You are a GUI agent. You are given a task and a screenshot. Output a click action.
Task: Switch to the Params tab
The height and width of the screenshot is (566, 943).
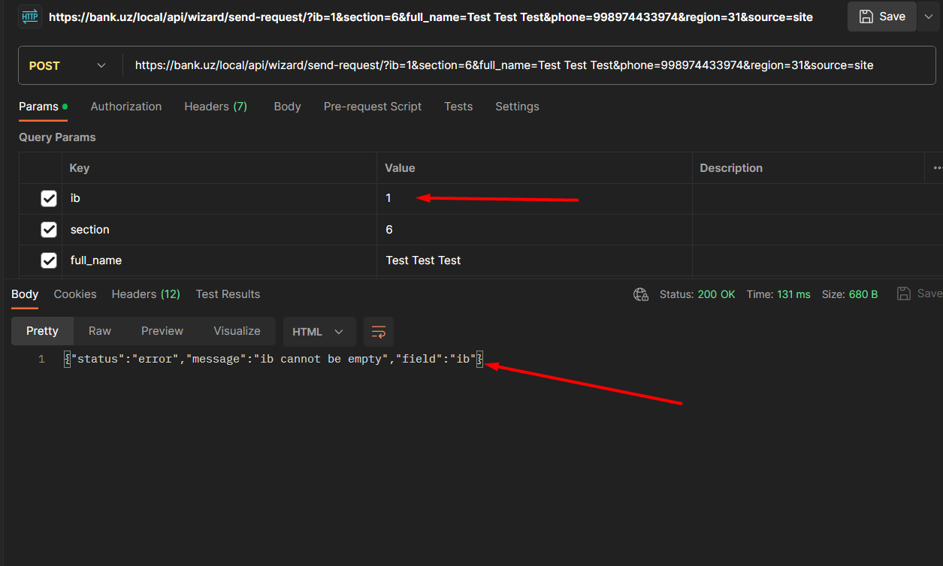coord(44,107)
